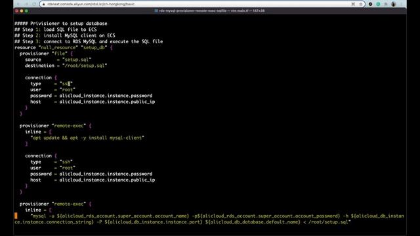Click first alicloud_instance.instance.password value

tap(106, 96)
